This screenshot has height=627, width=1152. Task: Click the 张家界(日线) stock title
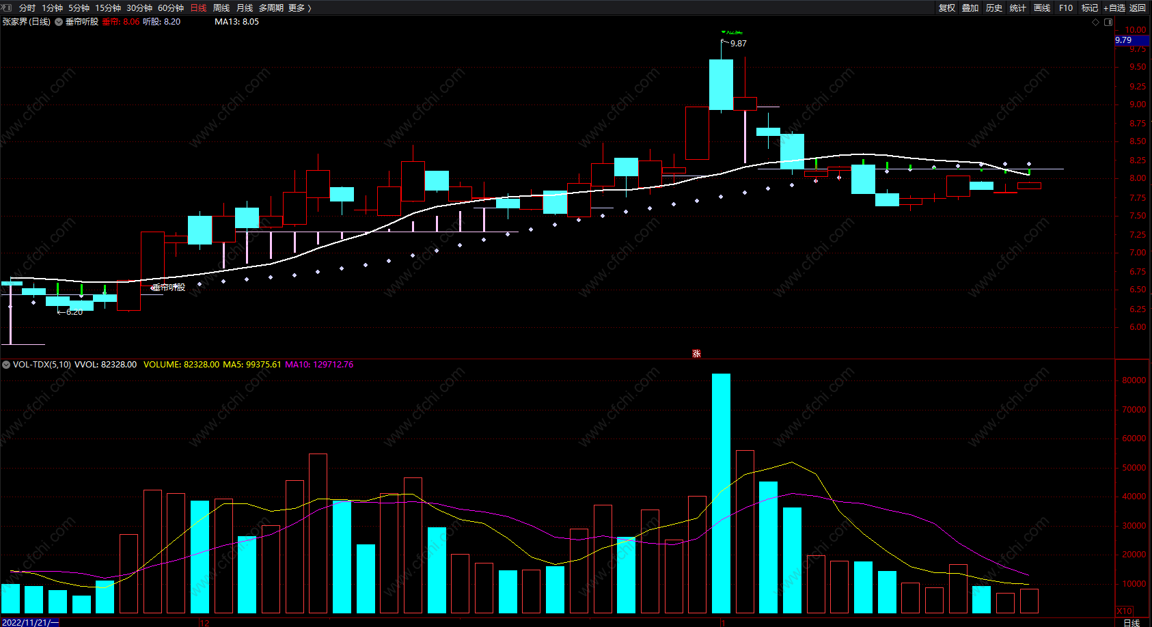pos(26,22)
